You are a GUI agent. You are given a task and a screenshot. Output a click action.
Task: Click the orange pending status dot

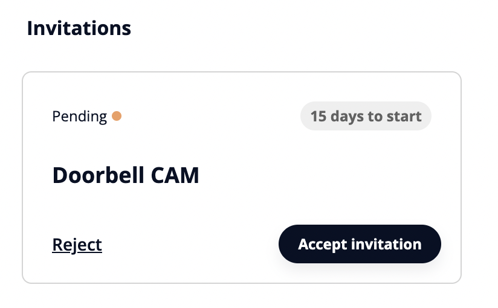[x=117, y=116]
